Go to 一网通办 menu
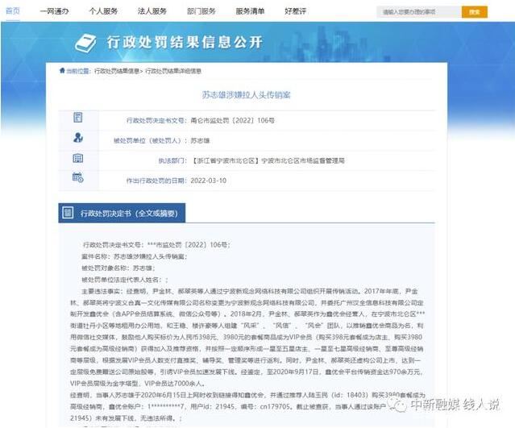The height and width of the screenshot is (428, 515). tap(54, 11)
